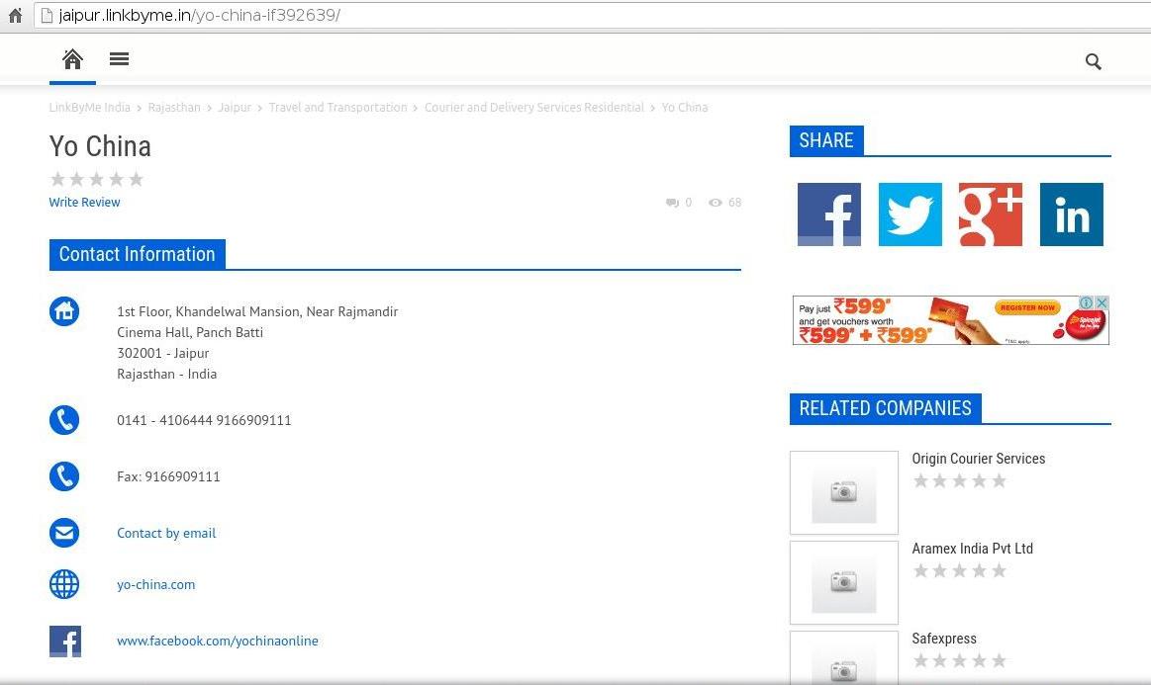1151x685 pixels.
Task: Click star rating under Aramex India Pvt Ltd
Action: [959, 571]
